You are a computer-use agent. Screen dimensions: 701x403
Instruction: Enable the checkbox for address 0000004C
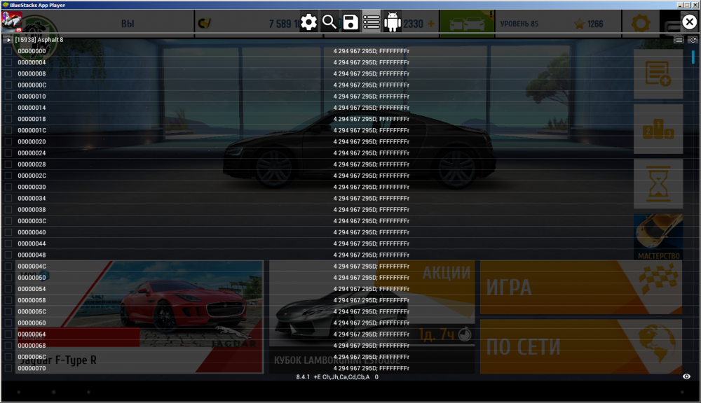click(8, 267)
